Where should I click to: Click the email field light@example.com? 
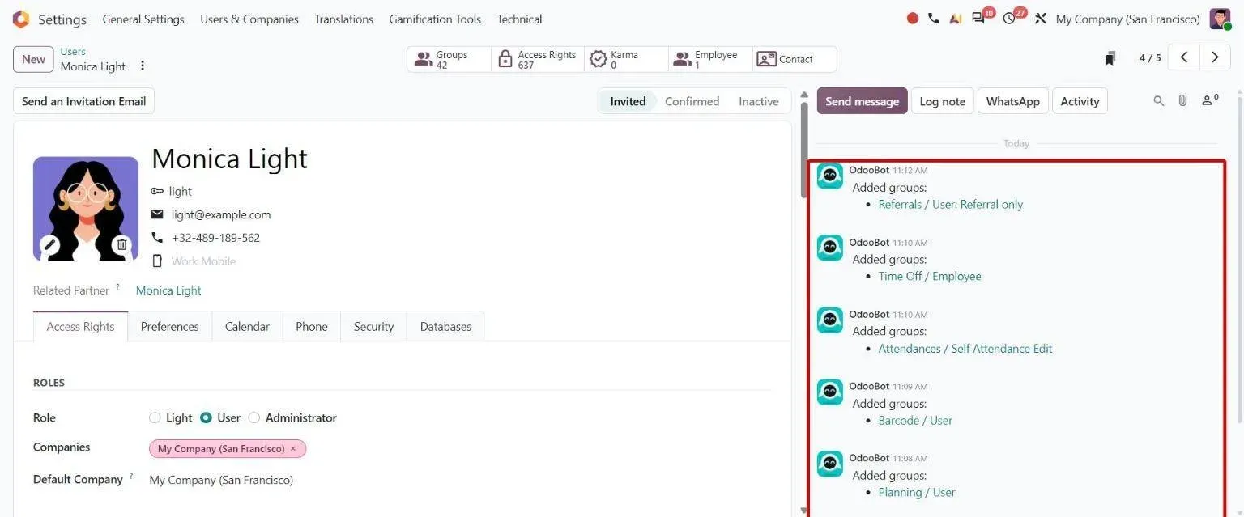click(x=221, y=214)
